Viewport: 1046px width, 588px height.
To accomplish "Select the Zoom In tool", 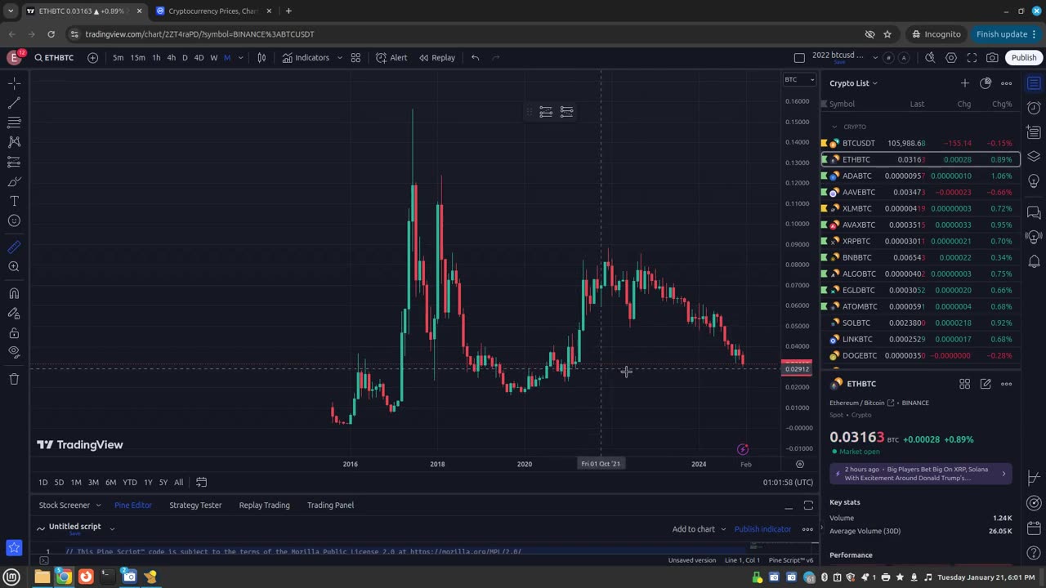I will pos(14,266).
